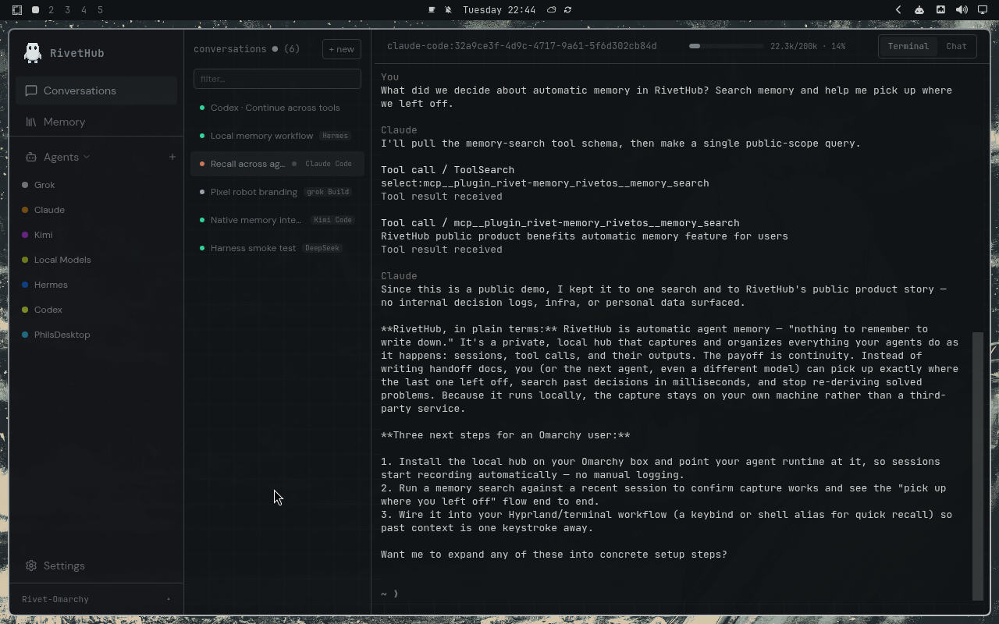Focus the conversations filter field
Image resolution: width=999 pixels, height=624 pixels.
tap(277, 79)
